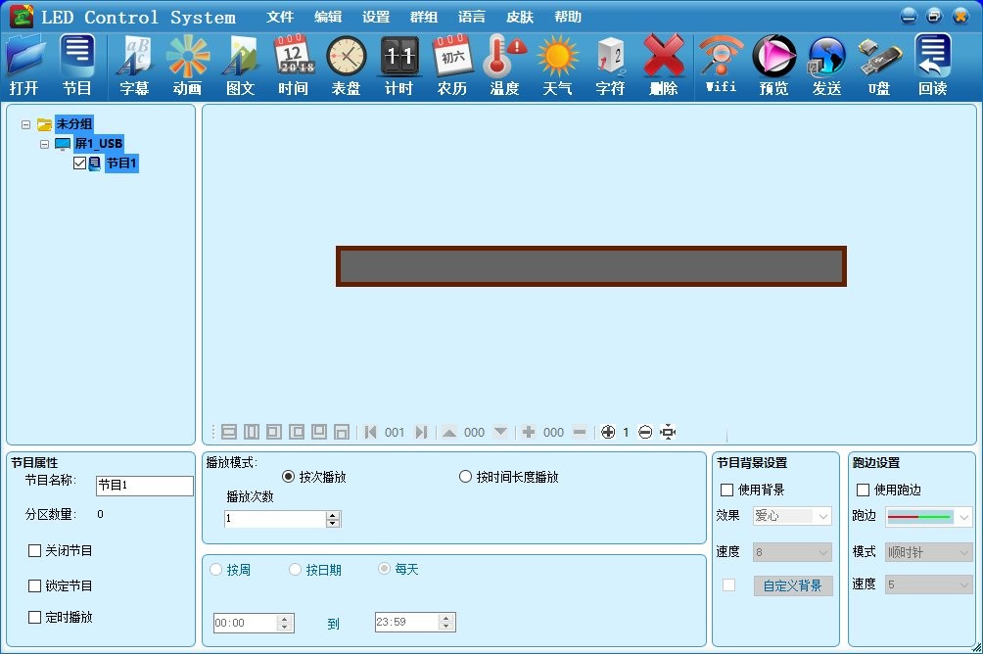Enable the 定时播放 scheduled playback checkbox
Screen dimensions: 983x654
pos(36,618)
